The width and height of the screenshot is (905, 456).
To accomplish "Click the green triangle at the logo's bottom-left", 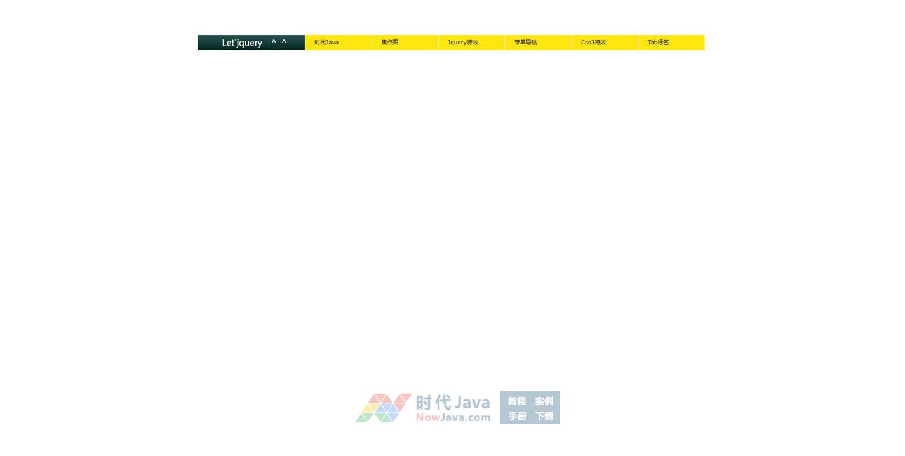I will pos(362,418).
